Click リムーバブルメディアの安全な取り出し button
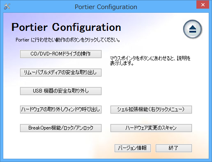The image size is (212, 162). point(61,72)
